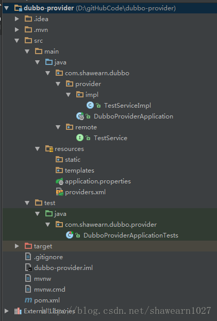Expand the .idea folder arrow
Viewport: 217px width, 321px height.
(x=17, y=19)
